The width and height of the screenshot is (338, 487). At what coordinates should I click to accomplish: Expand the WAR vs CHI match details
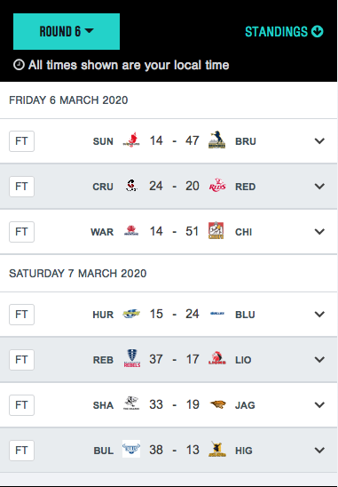click(x=319, y=232)
